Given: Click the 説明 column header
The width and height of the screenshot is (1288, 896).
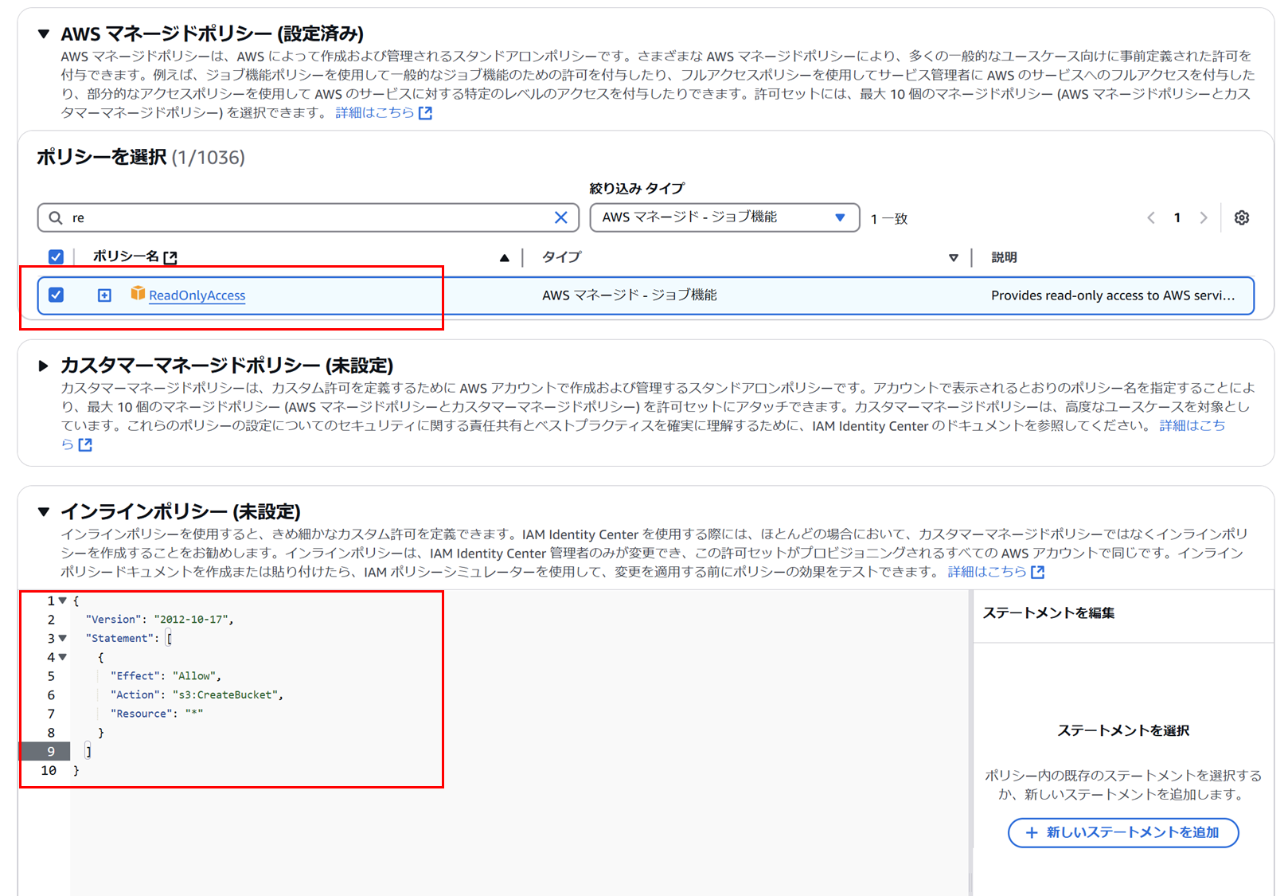Looking at the screenshot, I should (x=1004, y=257).
